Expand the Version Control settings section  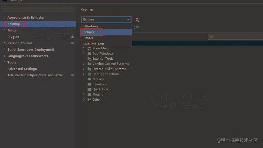tap(5, 43)
